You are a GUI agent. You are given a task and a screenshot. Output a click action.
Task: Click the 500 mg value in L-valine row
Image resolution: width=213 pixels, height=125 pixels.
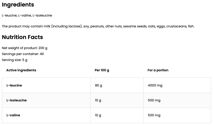(154, 115)
